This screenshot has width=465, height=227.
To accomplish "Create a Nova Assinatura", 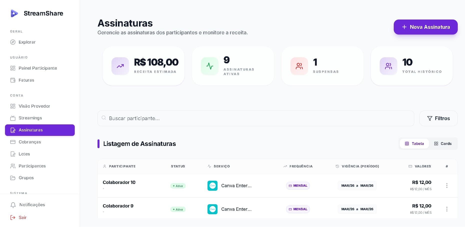I will (x=425, y=27).
